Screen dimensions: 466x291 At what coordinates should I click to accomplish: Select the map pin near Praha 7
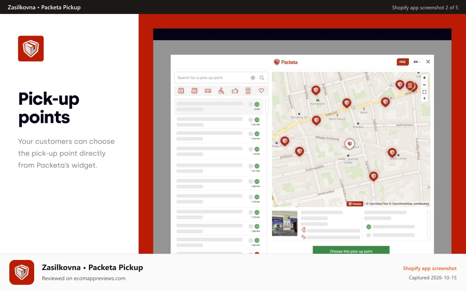click(x=285, y=141)
